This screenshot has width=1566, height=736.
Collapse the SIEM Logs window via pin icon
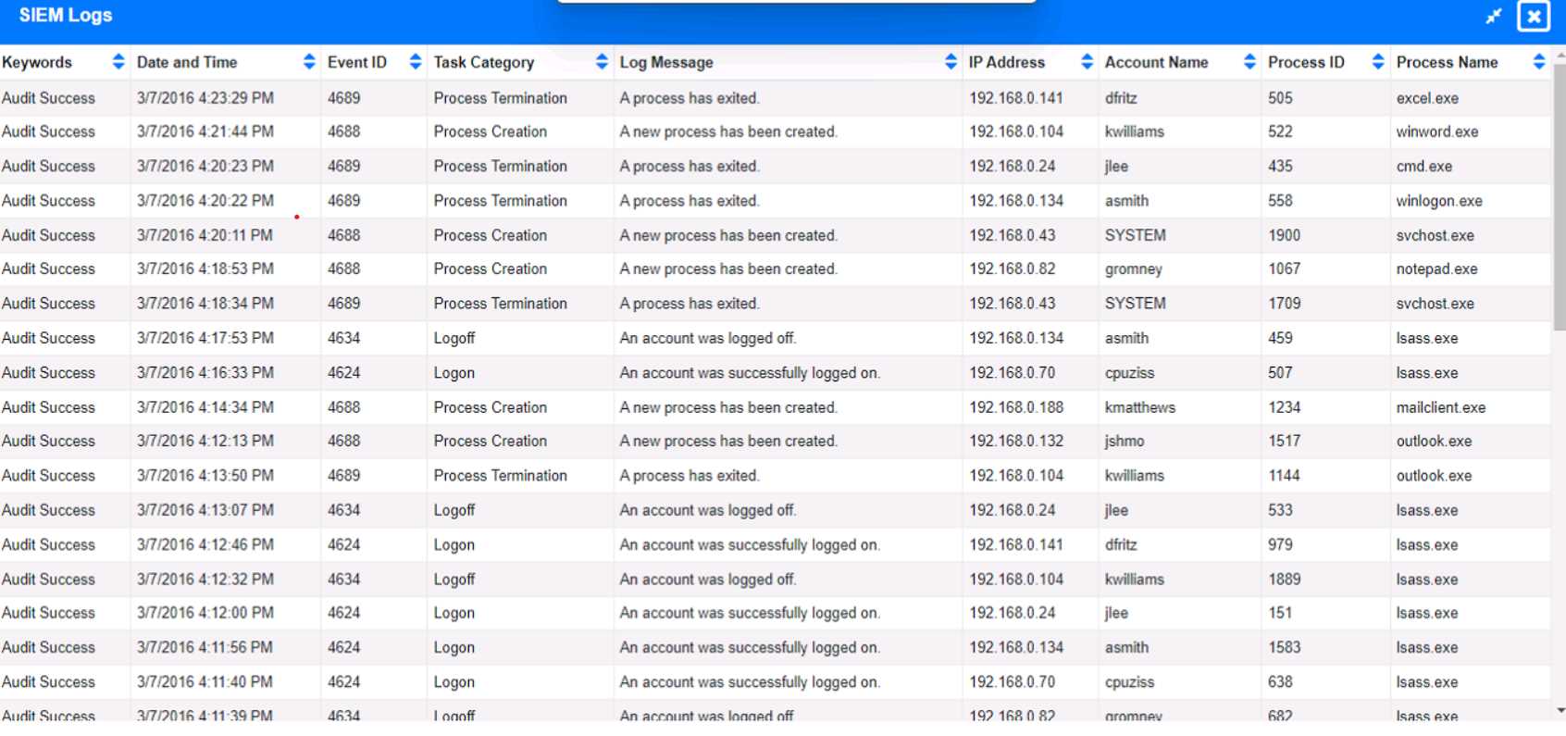pyautogui.click(x=1493, y=17)
